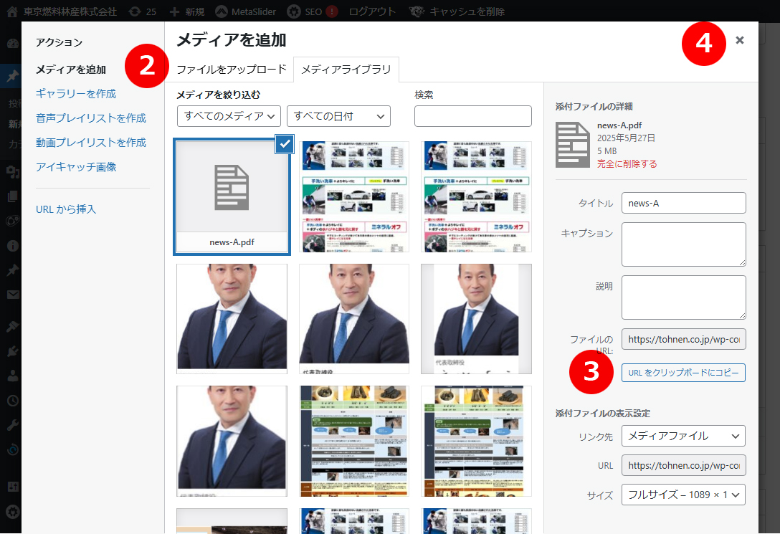Click the 説明 text area
This screenshot has width=780, height=534.
coord(683,298)
